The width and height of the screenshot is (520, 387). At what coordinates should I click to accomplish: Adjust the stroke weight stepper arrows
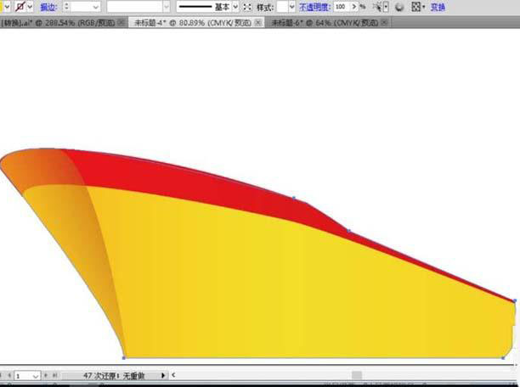[x=66, y=6]
